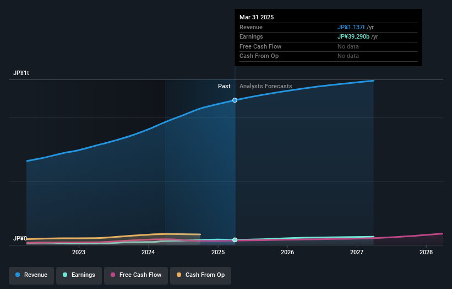Click the 'Past' label on chart
The image size is (452, 289).
point(224,87)
